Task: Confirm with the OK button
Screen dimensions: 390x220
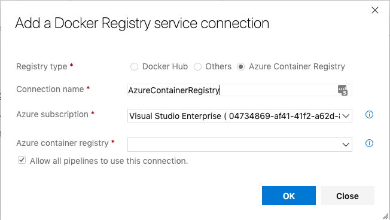Action: (289, 195)
